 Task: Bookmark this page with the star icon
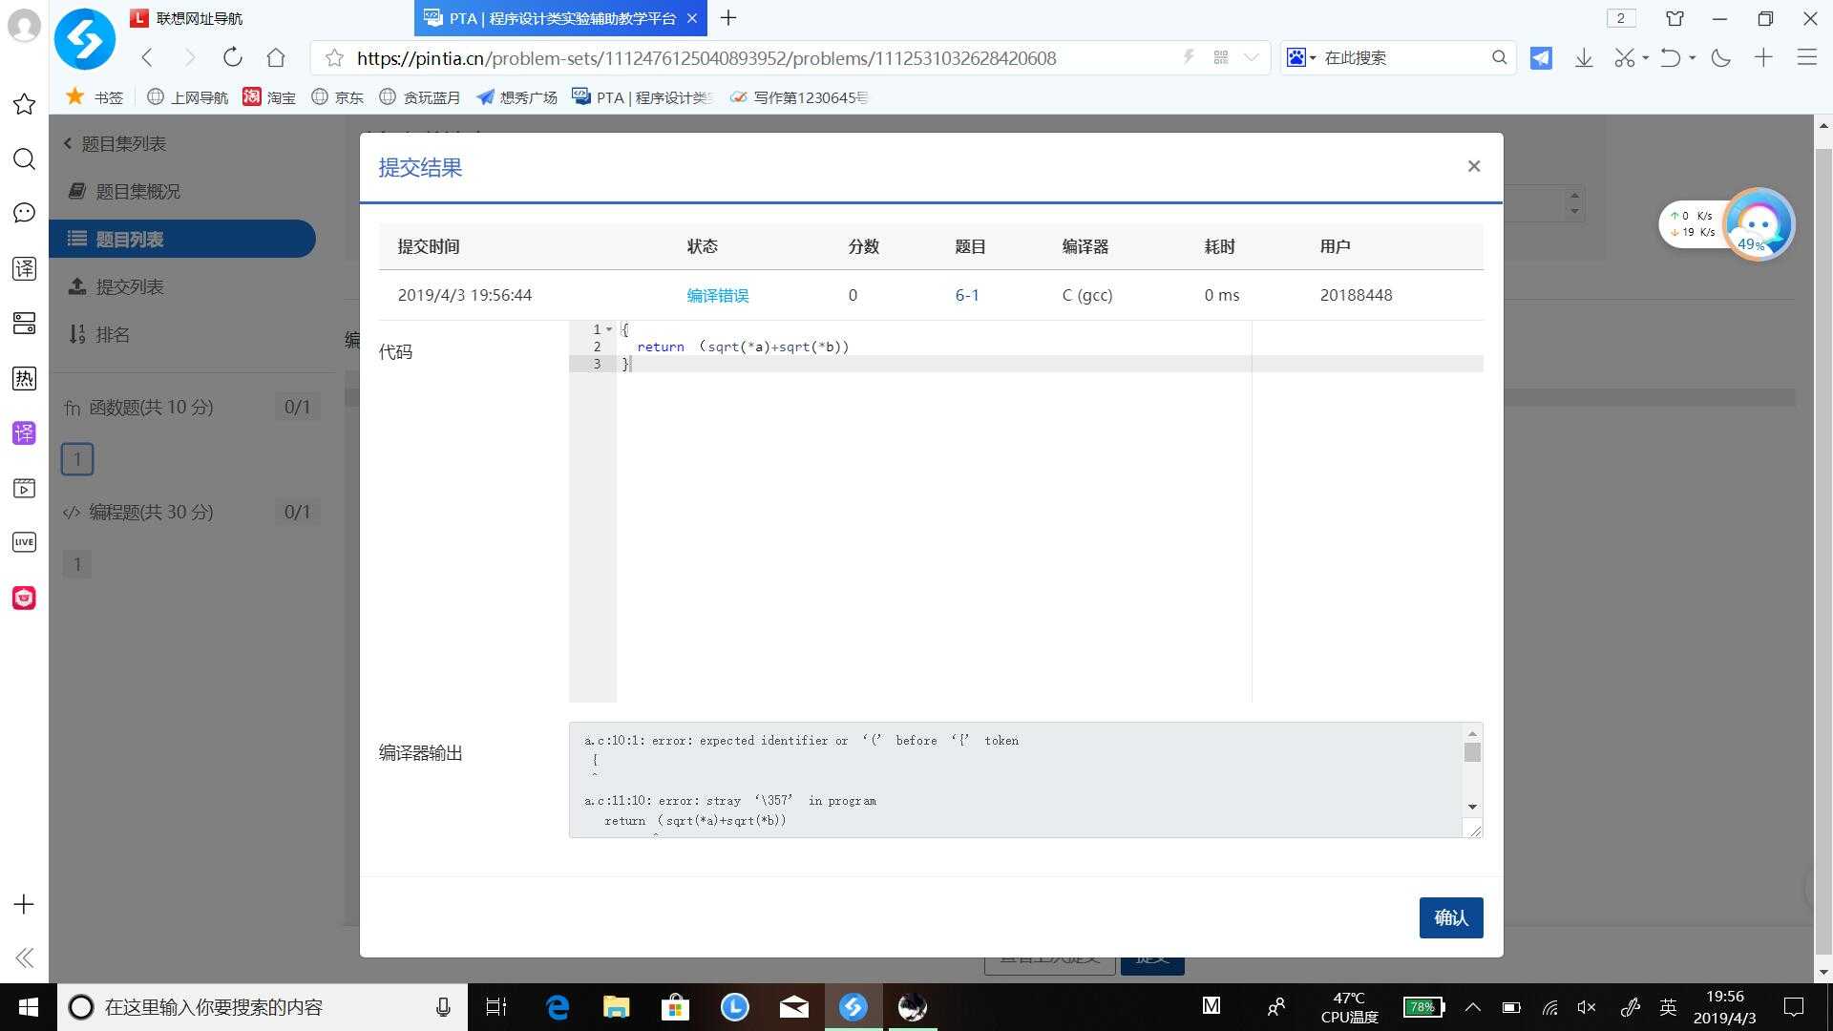334,58
